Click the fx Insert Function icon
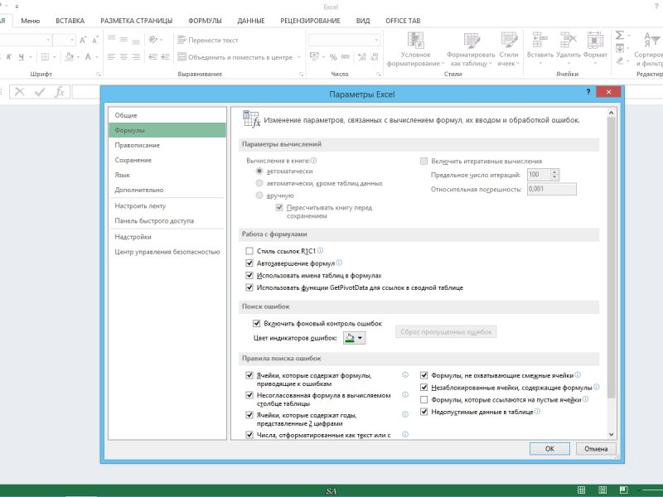 tap(60, 92)
